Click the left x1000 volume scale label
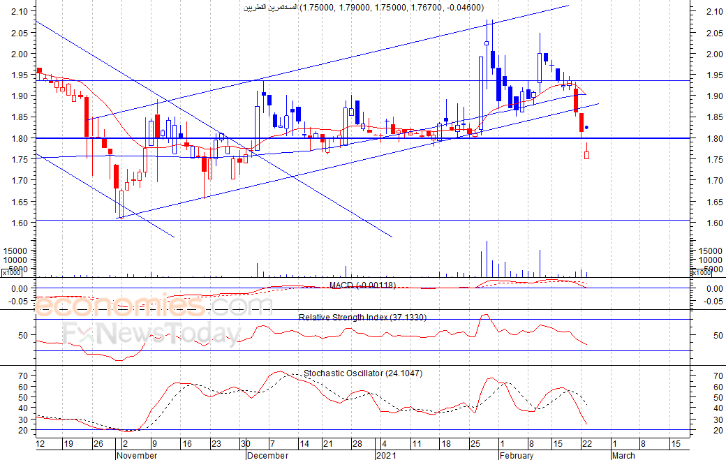The height and width of the screenshot is (460, 726). (x=10, y=274)
